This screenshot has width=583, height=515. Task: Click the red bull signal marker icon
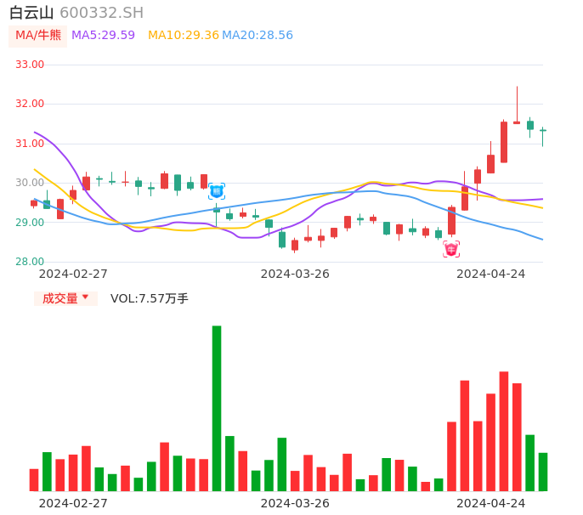(451, 249)
